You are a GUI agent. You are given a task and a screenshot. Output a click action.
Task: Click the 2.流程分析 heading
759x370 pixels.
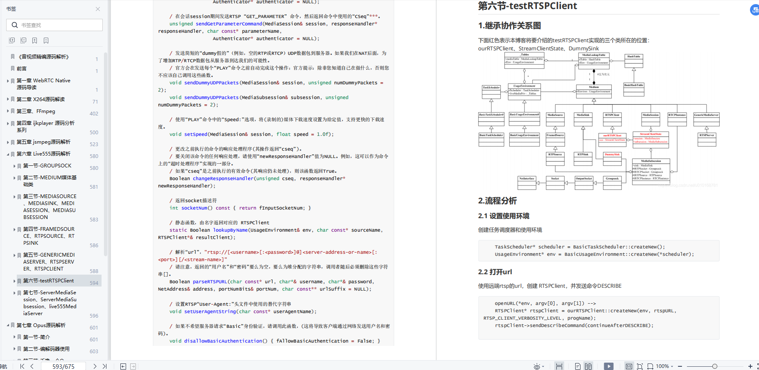[497, 201]
